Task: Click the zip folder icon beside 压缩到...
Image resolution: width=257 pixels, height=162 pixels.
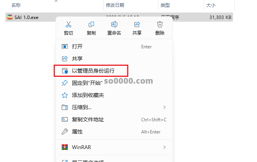Action: click(x=65, y=107)
